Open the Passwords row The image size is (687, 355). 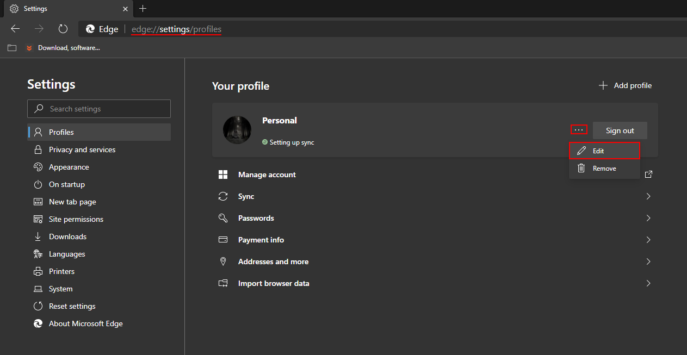coord(435,218)
